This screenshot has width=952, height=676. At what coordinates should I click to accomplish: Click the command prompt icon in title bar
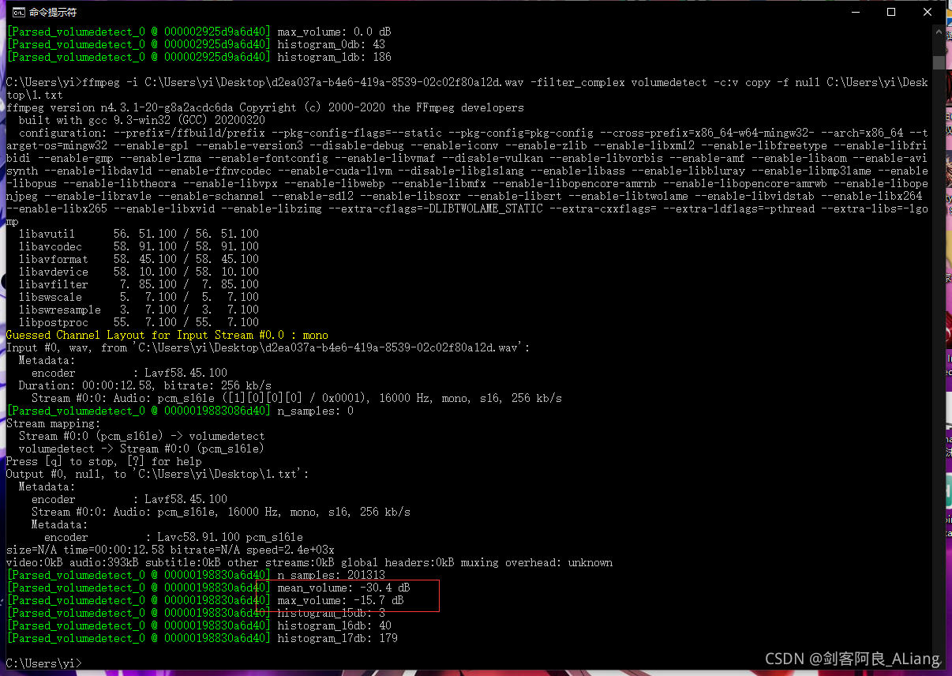point(18,12)
